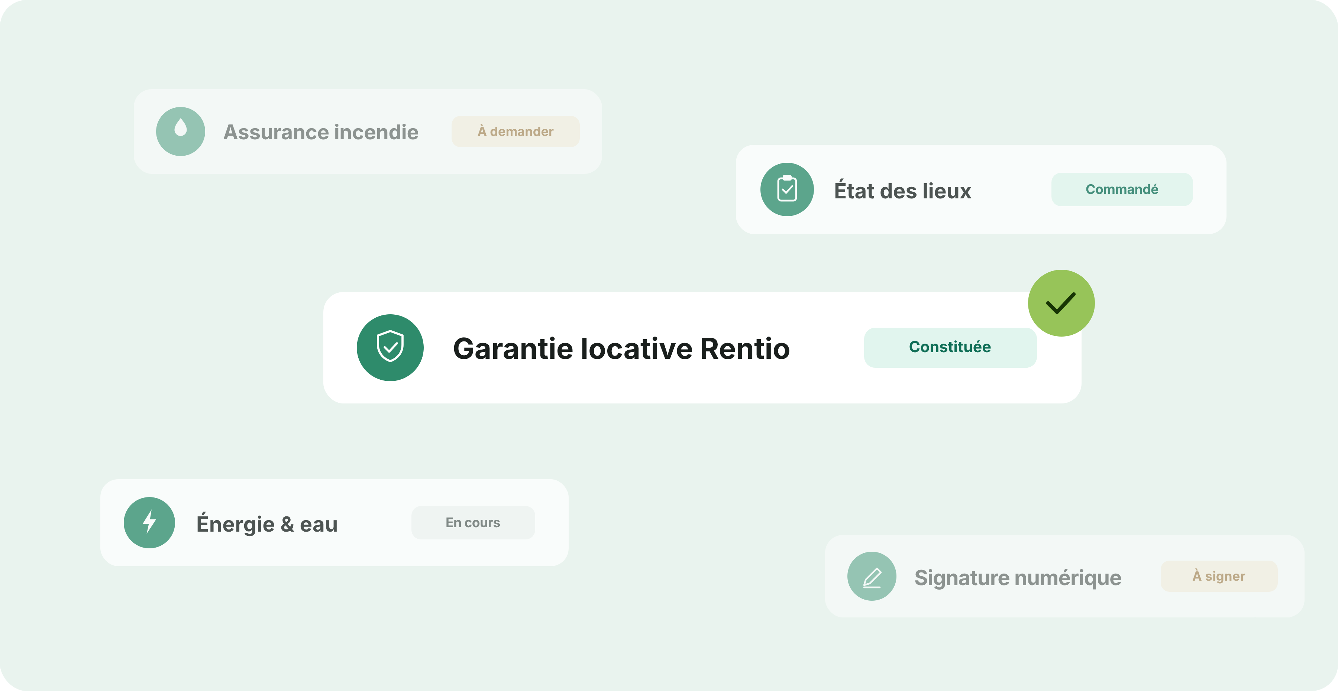
Task: Select the "Constituée" status badge
Action: point(950,347)
